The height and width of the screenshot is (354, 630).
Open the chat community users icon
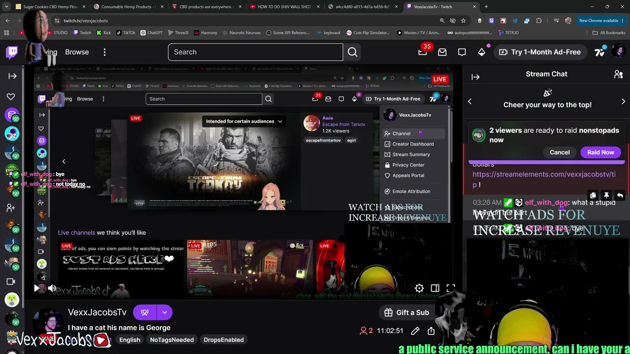tap(618, 74)
